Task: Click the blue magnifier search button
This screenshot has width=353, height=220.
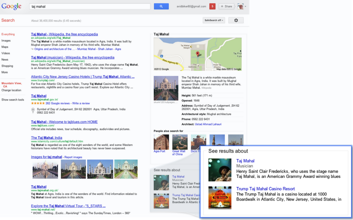Action: (x=161, y=7)
